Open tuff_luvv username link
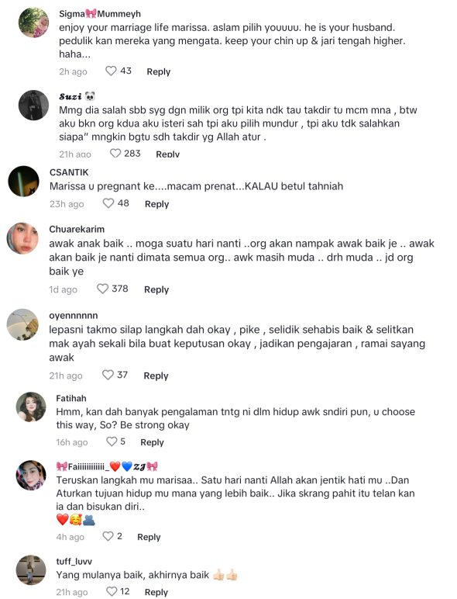Viewport: 457px width, 599px height. [74, 561]
